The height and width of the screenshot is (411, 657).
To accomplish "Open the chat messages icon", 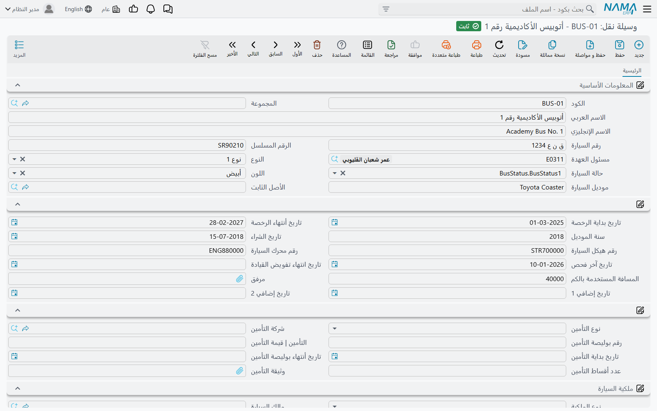I will [x=168, y=9].
